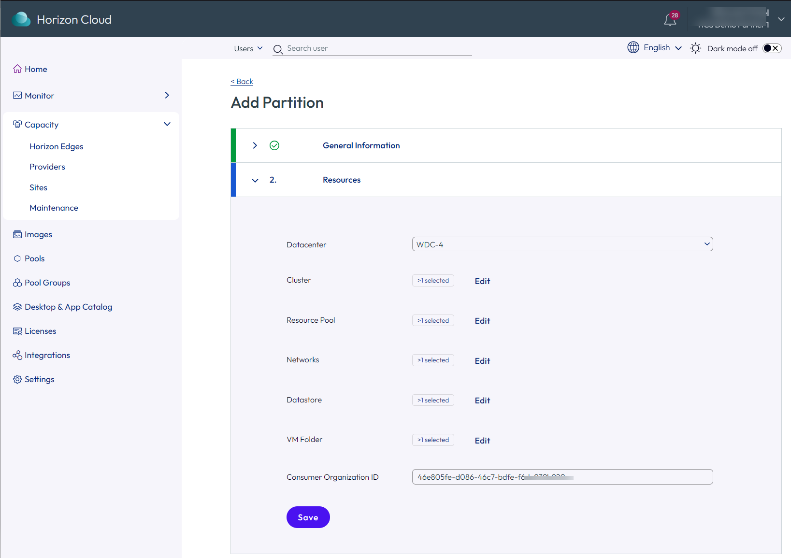The image size is (791, 558).
Task: Edit the Cluster selection
Action: tap(482, 281)
